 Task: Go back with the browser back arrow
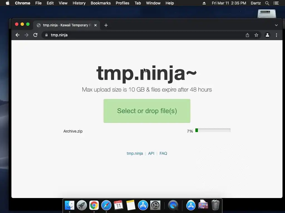pos(18,35)
